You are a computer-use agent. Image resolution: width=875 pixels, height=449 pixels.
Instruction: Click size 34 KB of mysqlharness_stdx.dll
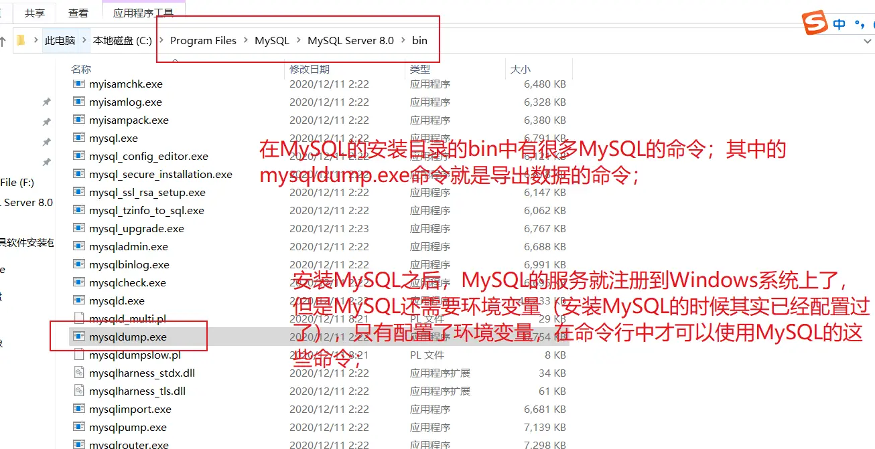click(x=552, y=373)
